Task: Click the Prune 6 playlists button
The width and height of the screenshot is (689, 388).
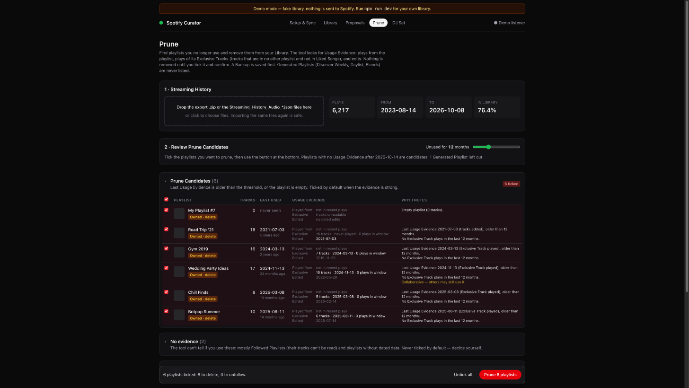Action: (500, 375)
